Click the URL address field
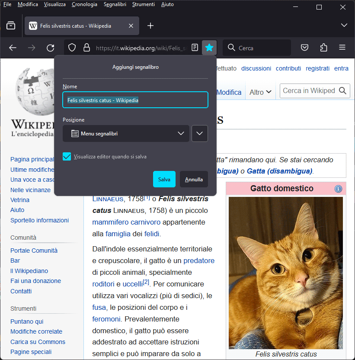 (141, 48)
